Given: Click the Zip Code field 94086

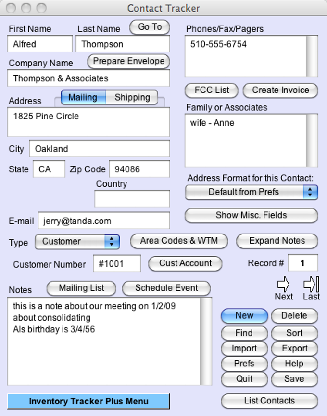Looking at the screenshot, I should (139, 169).
